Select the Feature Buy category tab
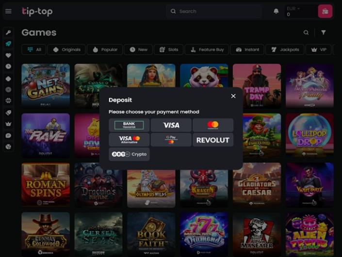Viewport: 342px width, 257px height. click(207, 49)
